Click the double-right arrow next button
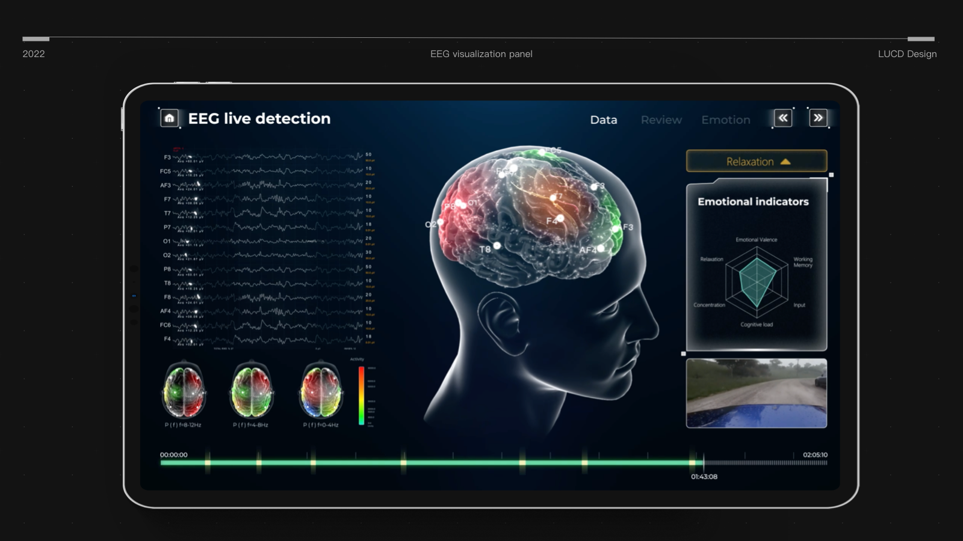 (x=818, y=118)
